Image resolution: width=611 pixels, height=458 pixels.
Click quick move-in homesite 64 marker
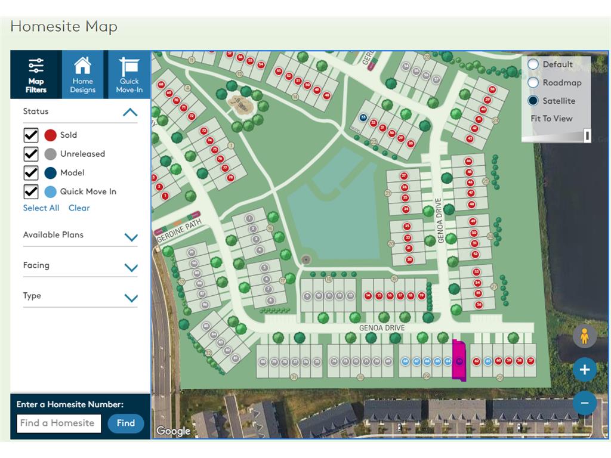coord(448,361)
